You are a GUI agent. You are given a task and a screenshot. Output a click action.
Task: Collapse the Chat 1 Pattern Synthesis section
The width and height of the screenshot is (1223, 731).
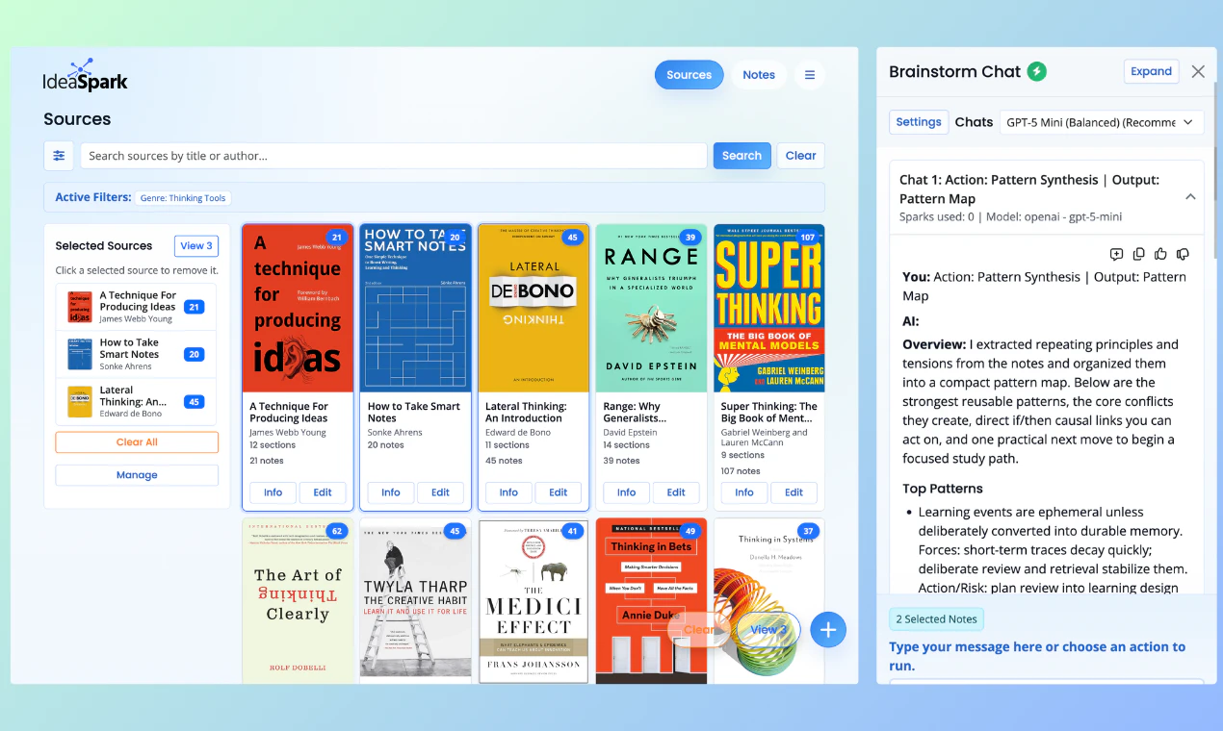click(x=1190, y=197)
